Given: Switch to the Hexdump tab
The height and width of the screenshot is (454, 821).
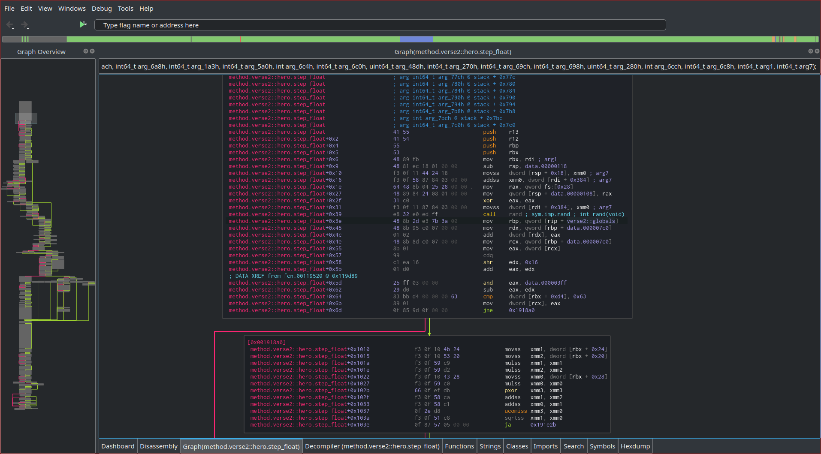Looking at the screenshot, I should pos(635,446).
